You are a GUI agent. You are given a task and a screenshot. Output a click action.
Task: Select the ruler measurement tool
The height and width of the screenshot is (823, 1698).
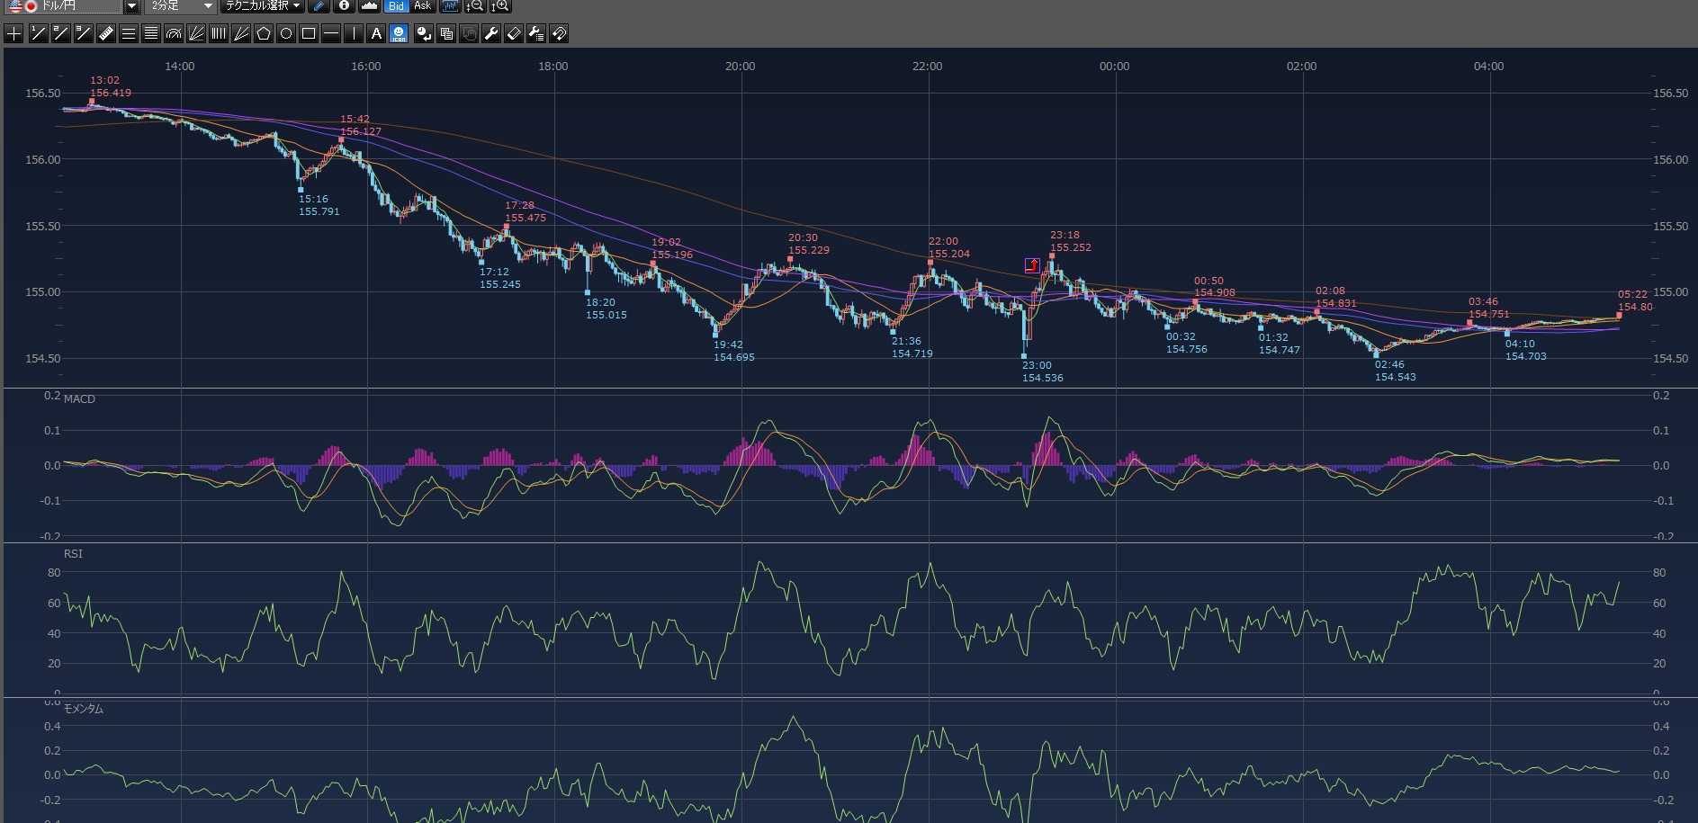tap(105, 34)
